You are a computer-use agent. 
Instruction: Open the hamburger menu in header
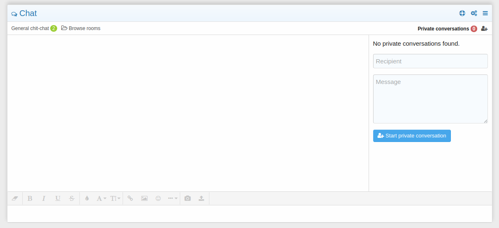485,13
